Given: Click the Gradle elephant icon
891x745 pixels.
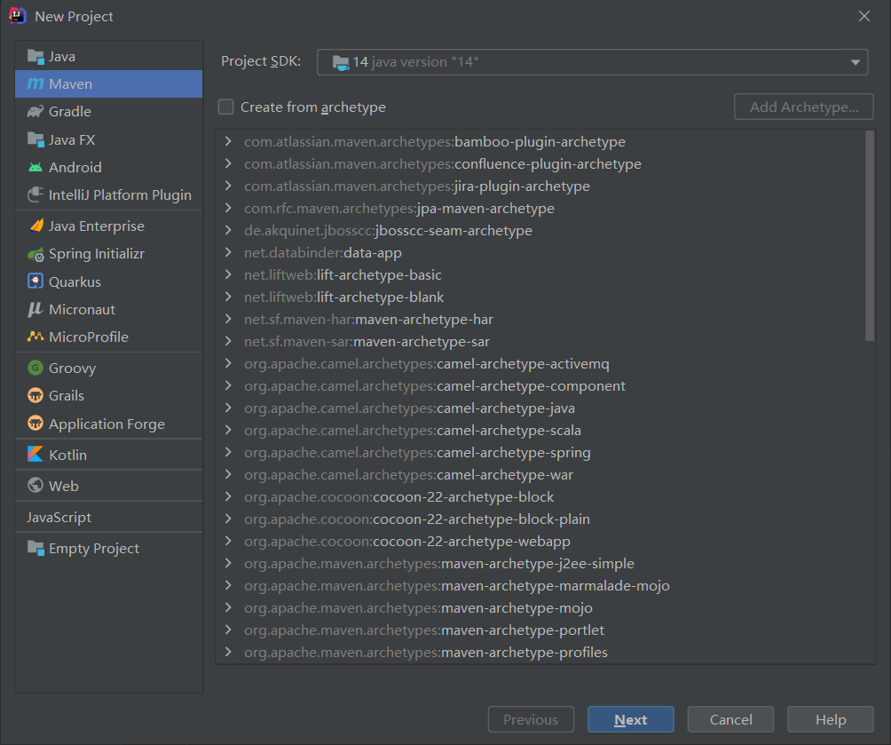Looking at the screenshot, I should click(x=35, y=112).
